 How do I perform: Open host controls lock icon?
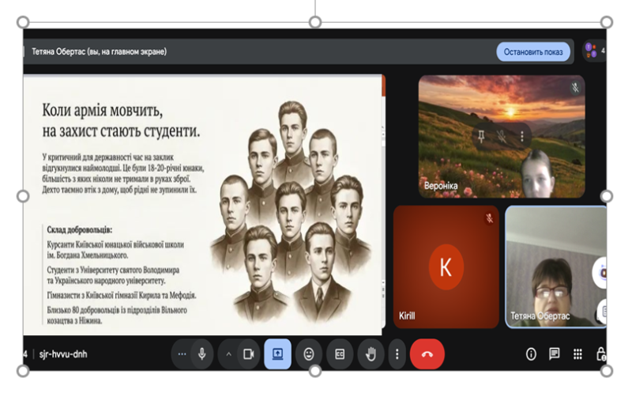pyautogui.click(x=600, y=354)
